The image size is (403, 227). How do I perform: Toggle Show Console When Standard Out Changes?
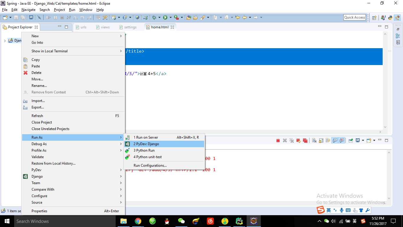335,140
